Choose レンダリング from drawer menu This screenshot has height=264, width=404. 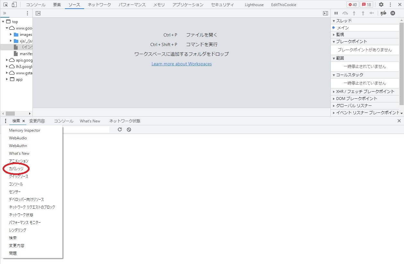click(18, 230)
